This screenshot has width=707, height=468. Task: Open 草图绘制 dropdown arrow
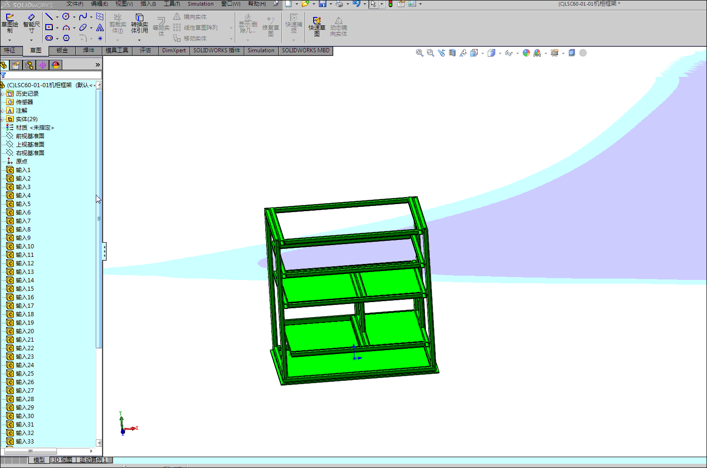(x=9, y=40)
